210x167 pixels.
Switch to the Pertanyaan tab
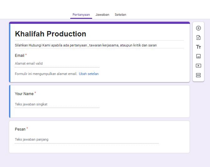pos(81,14)
